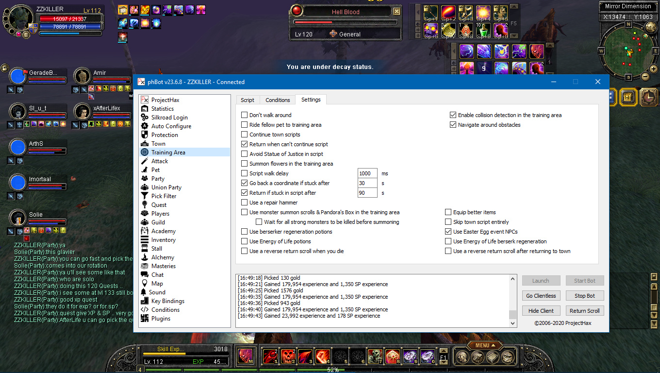Image resolution: width=660 pixels, height=373 pixels.
Task: Expand the game MENU panel
Action: pos(485,345)
